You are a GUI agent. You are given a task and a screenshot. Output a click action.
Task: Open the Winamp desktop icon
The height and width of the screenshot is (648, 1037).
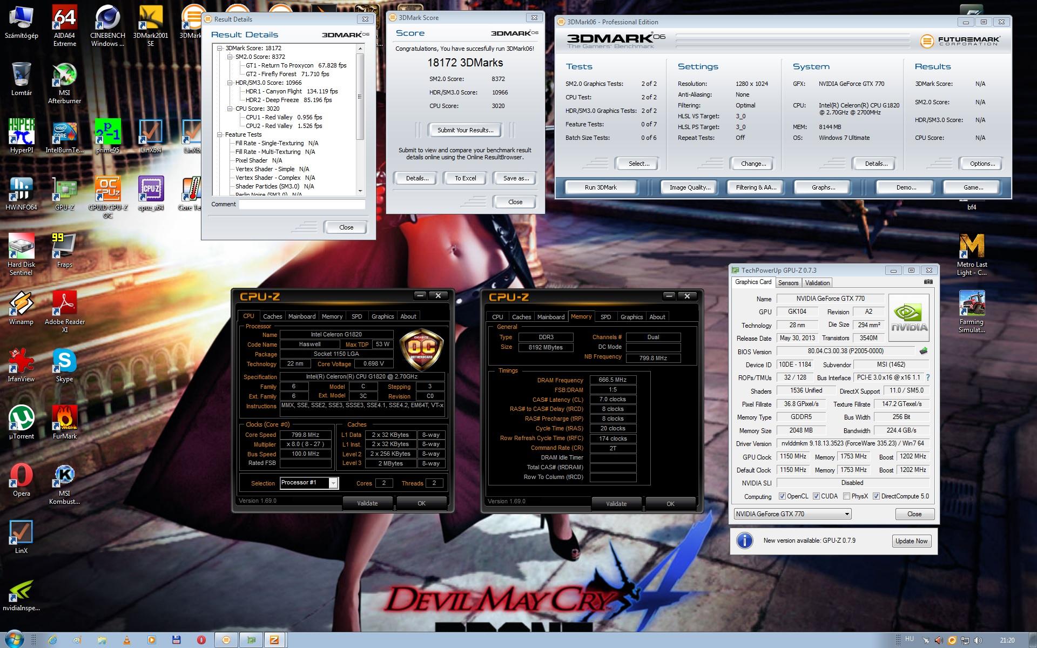click(x=21, y=308)
